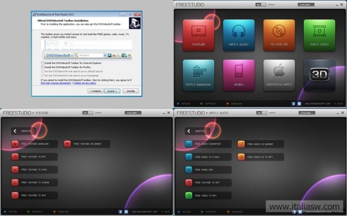Open the green DVD e Video tile

coord(319,35)
